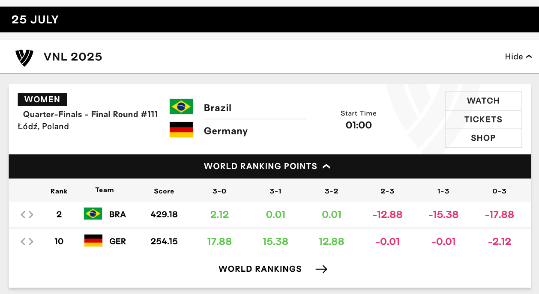The height and width of the screenshot is (294, 539).
Task: Click the GER flag in ranking row
Action: 93,241
